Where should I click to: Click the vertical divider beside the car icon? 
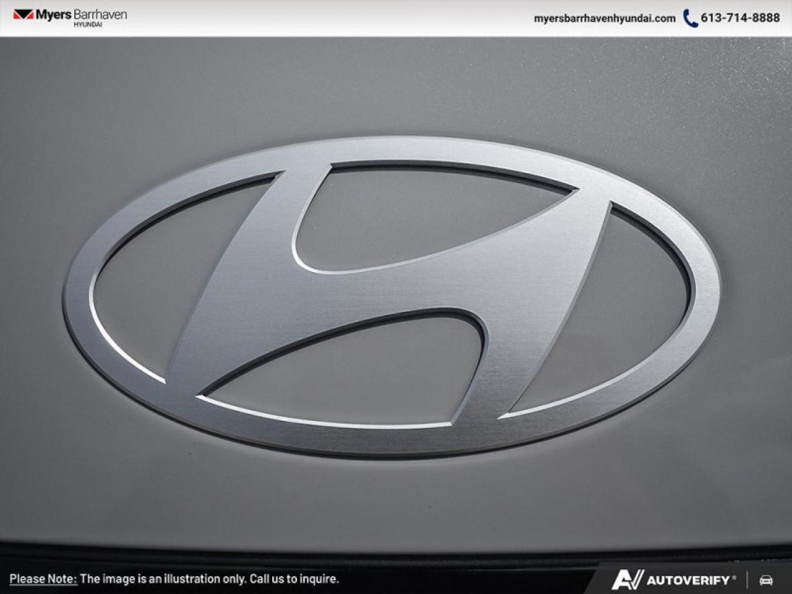[x=747, y=580]
